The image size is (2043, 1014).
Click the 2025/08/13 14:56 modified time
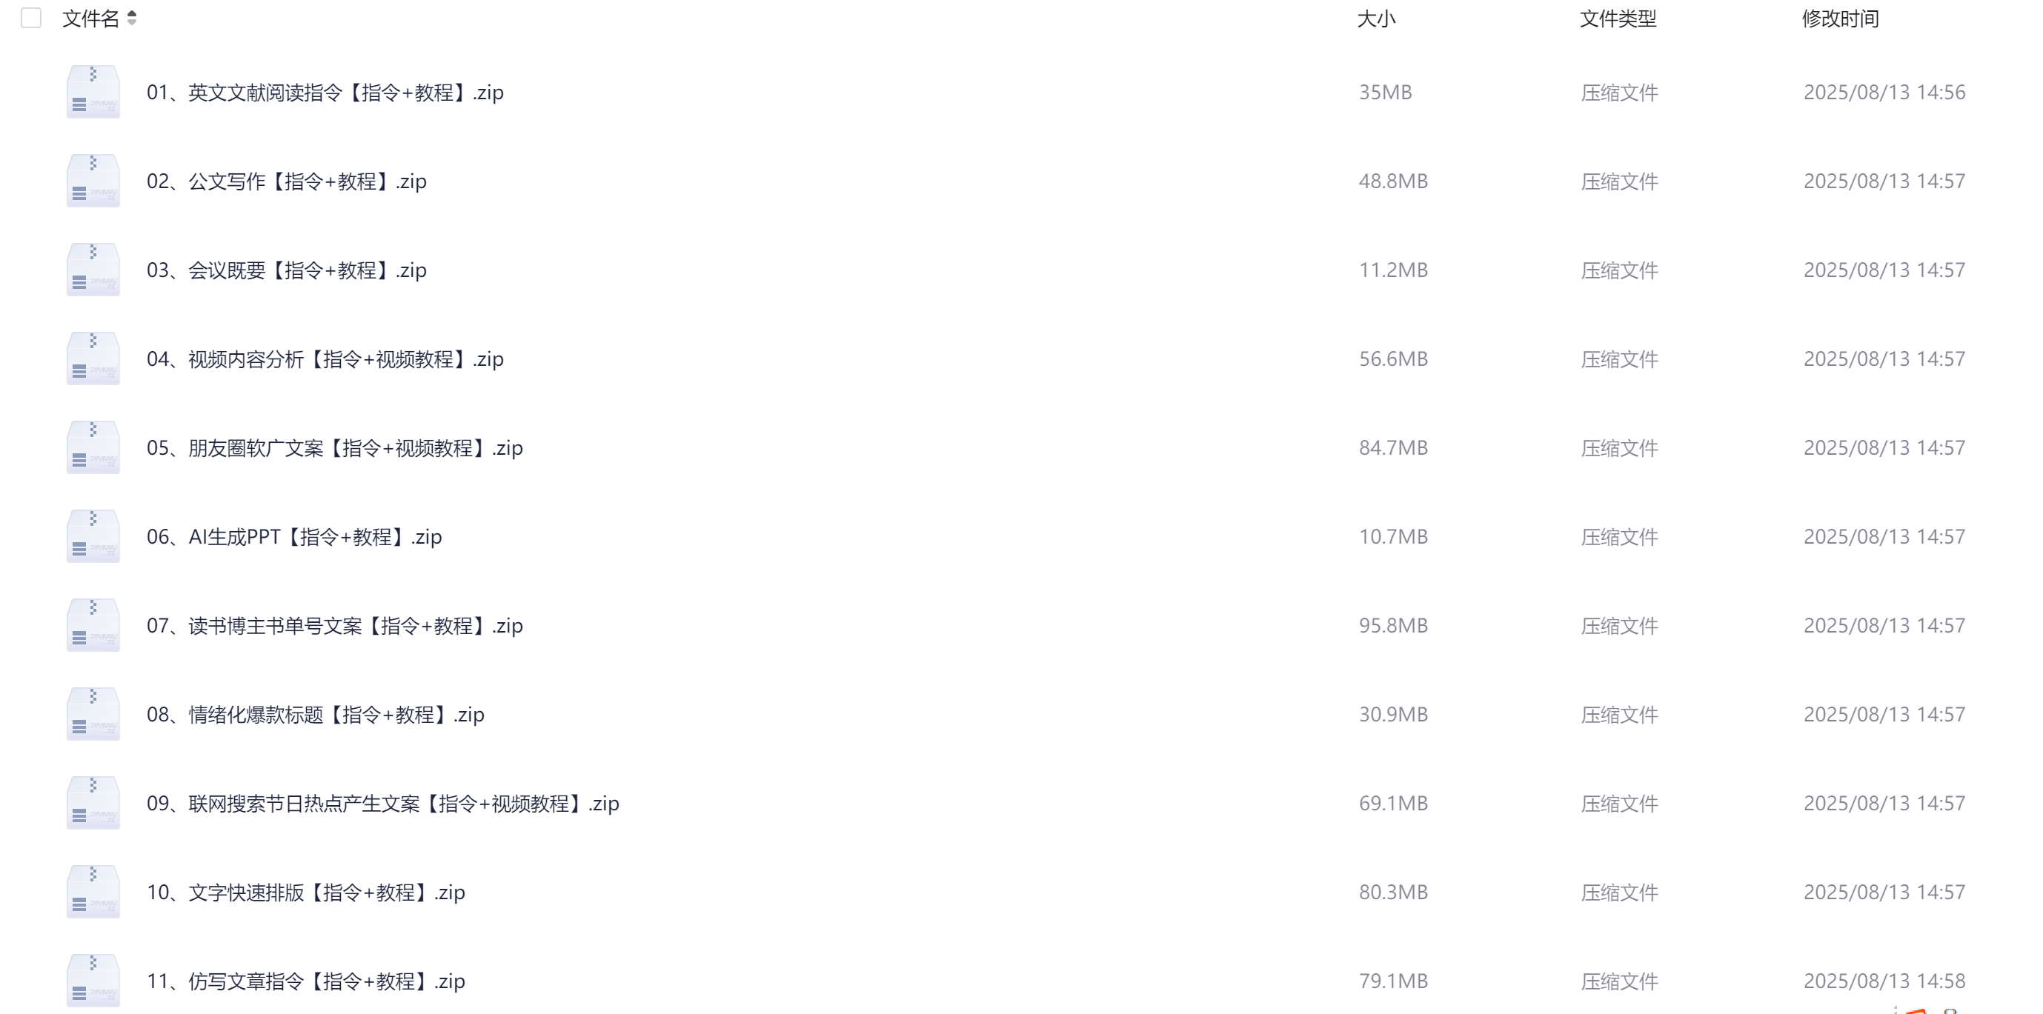coord(1884,92)
